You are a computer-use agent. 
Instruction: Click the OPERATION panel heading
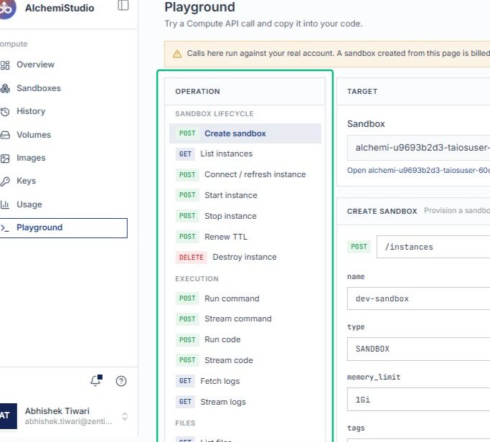[x=197, y=92]
